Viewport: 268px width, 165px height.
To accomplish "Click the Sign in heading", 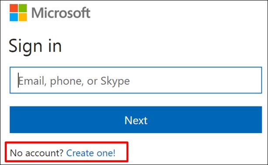I will (35, 46).
